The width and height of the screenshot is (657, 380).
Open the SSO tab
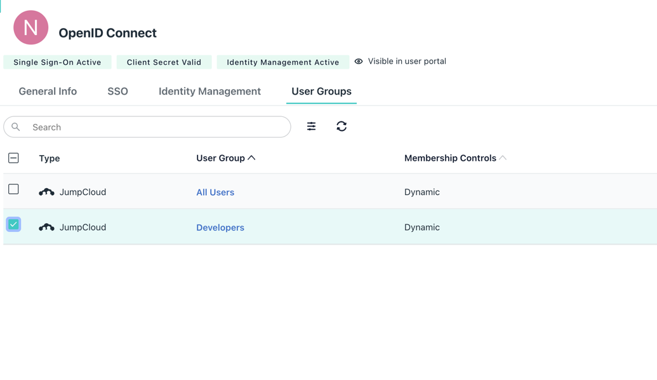[x=117, y=91]
